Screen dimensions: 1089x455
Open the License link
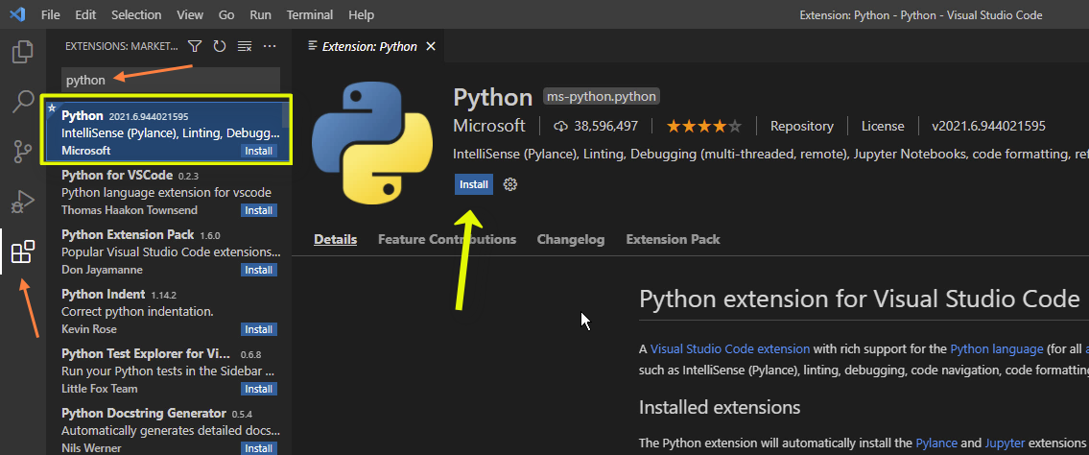pyautogui.click(x=883, y=127)
